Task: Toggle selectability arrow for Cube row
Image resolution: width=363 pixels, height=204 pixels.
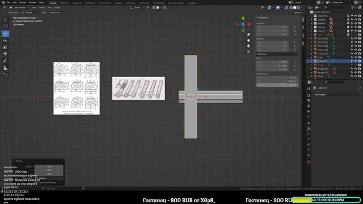Action: click(352, 57)
